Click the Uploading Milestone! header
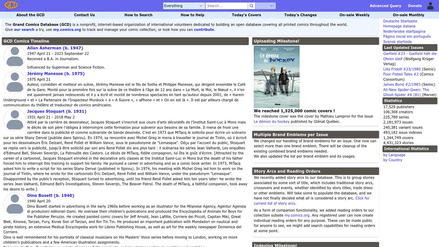The width and height of the screenshot is (439, 247). coord(316,41)
